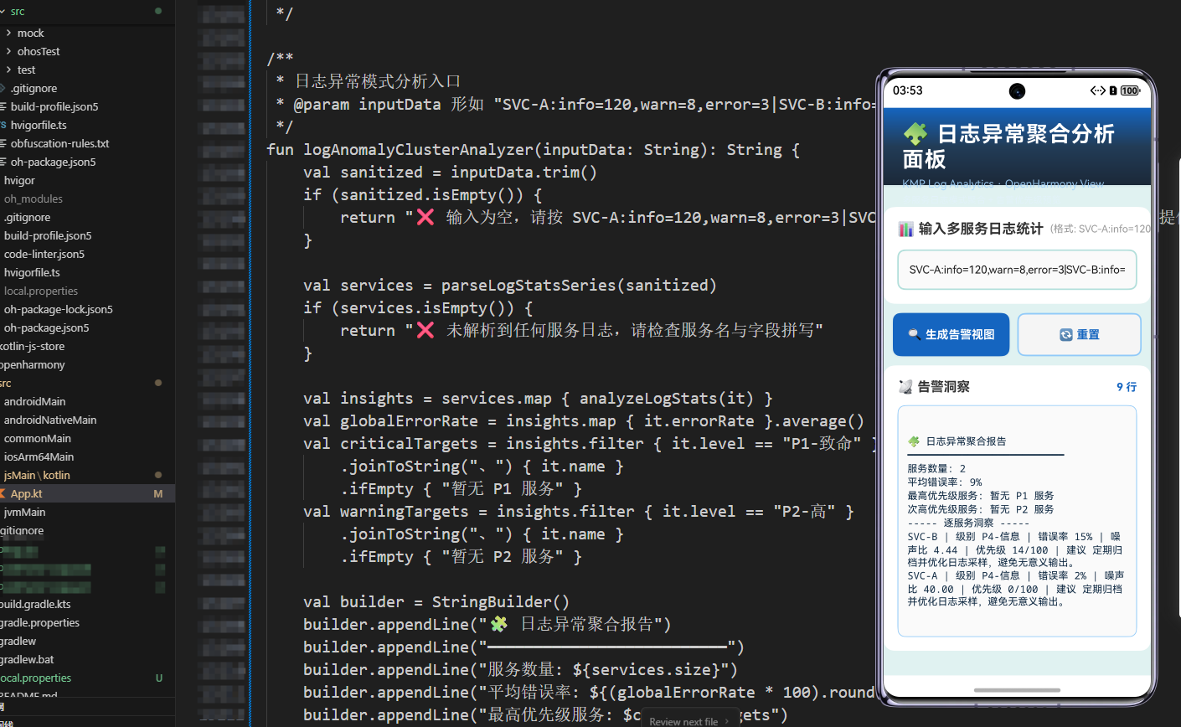Click the front camera cutout in emulator
The image size is (1181, 727).
(1017, 90)
